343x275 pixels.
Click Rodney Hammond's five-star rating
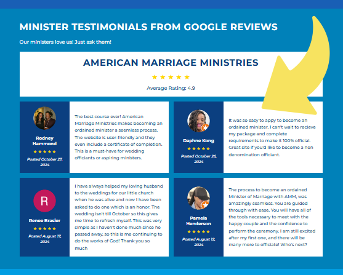(x=44, y=152)
